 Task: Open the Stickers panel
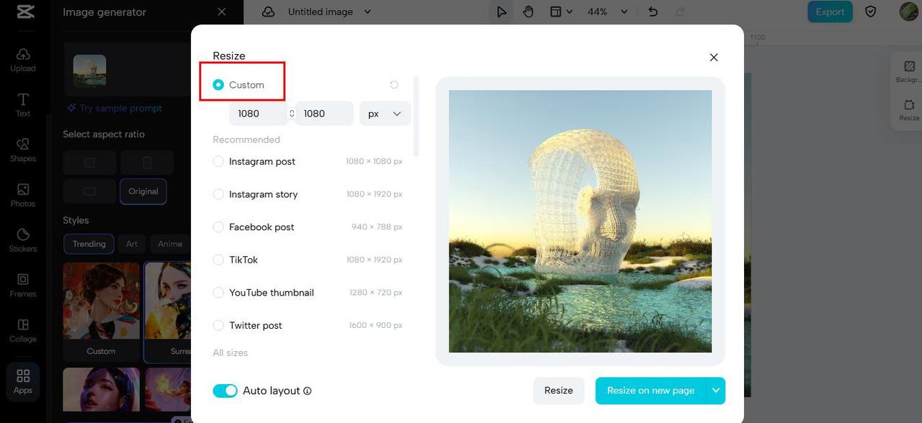(x=23, y=240)
